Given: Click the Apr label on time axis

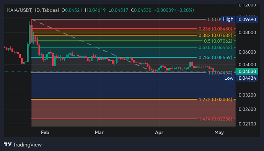Looking at the screenshot, I should 159,133.
